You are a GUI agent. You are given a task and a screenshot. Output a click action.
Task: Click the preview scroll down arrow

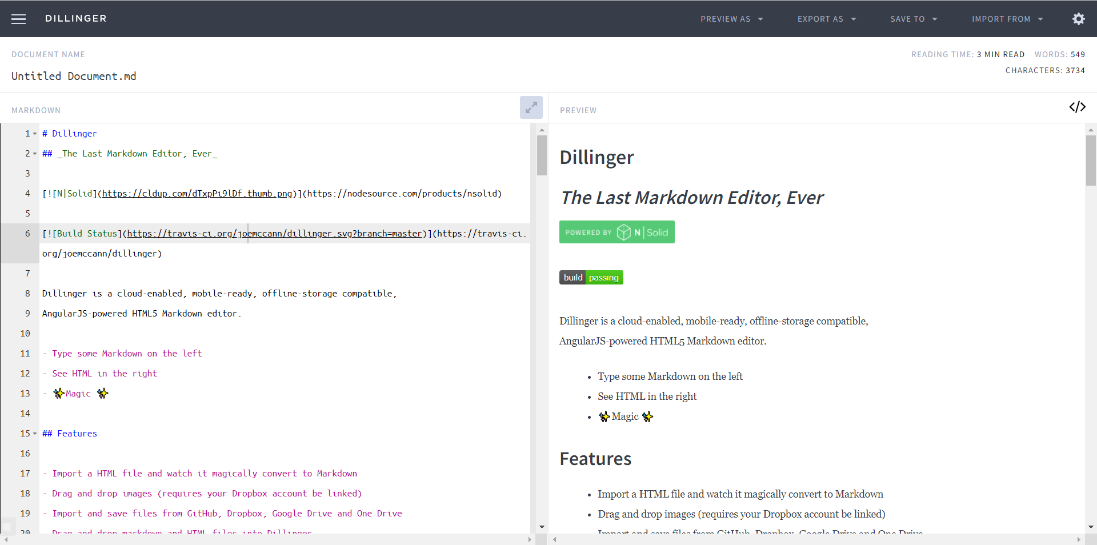(x=1091, y=527)
